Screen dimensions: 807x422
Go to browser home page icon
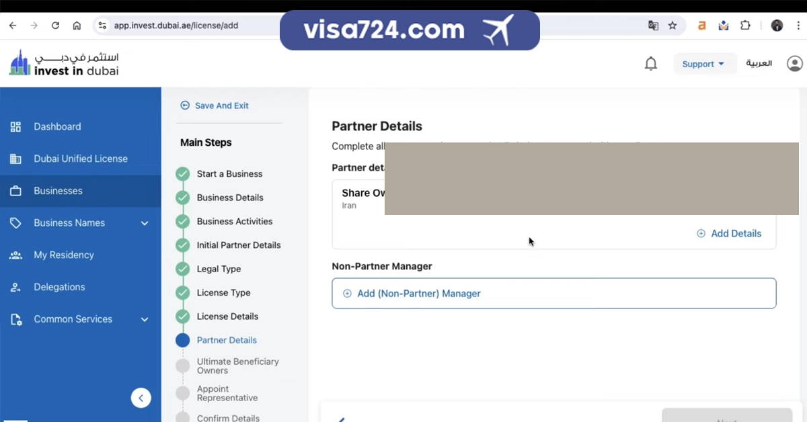coord(77,26)
